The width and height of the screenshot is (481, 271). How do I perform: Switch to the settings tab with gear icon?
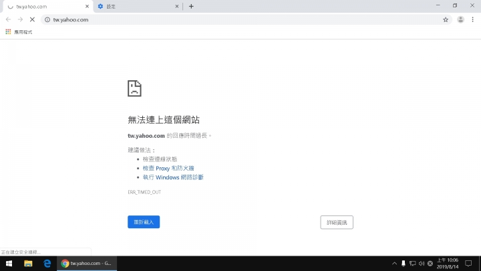137,7
